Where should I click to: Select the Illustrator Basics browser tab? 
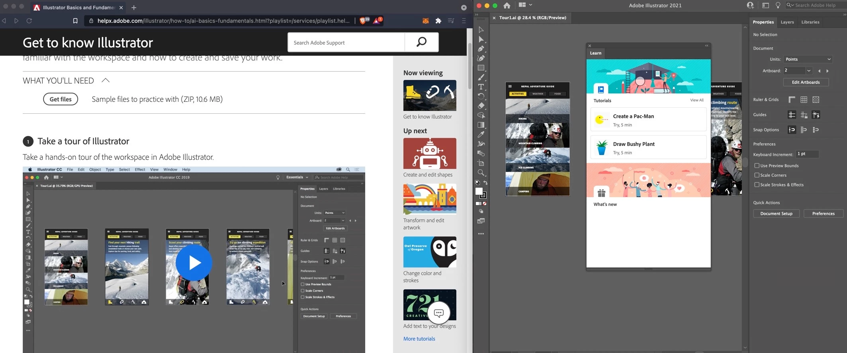pos(79,8)
